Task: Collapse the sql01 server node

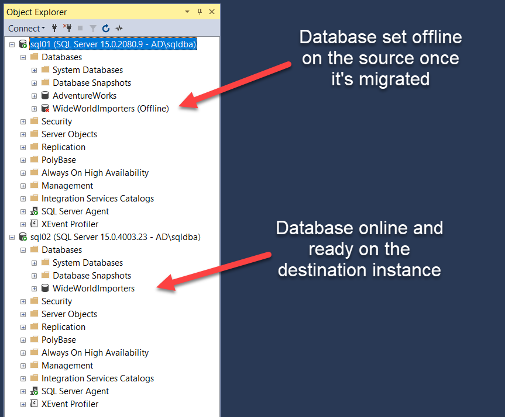Action: 12,45
